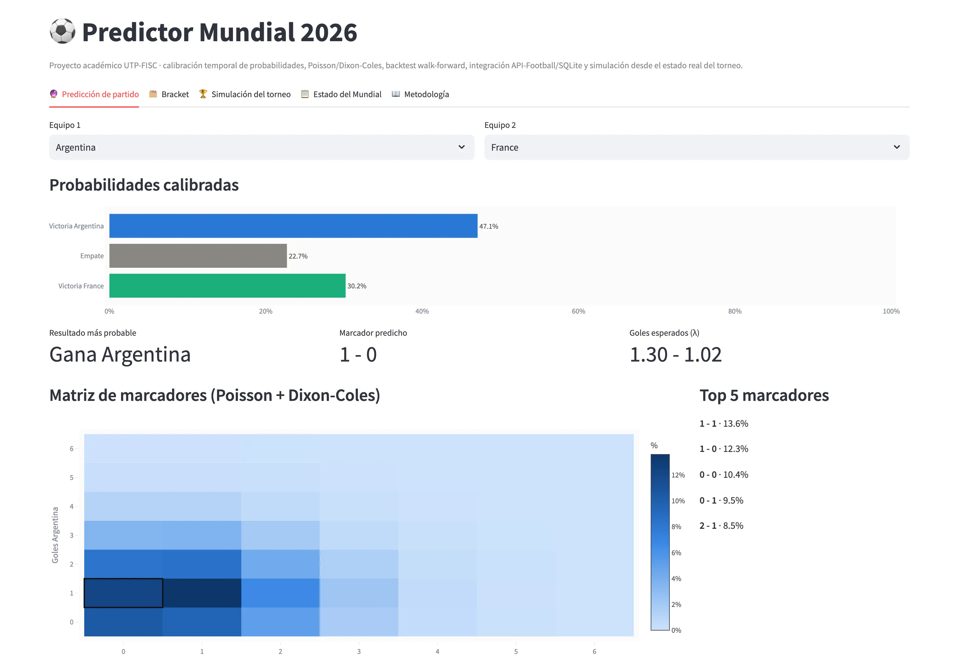Click the crystal ball icon on Predicción tab
This screenshot has height=661, width=959.
tap(53, 94)
